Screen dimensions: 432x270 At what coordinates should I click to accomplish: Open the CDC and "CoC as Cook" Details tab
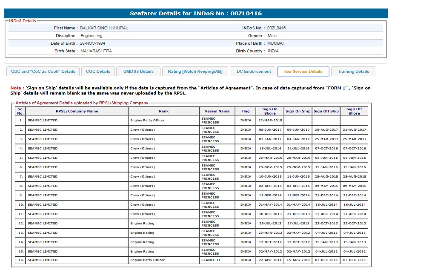43,72
